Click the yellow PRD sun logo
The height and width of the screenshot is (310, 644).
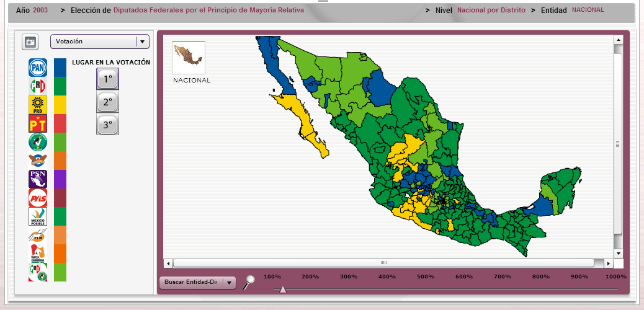click(38, 105)
